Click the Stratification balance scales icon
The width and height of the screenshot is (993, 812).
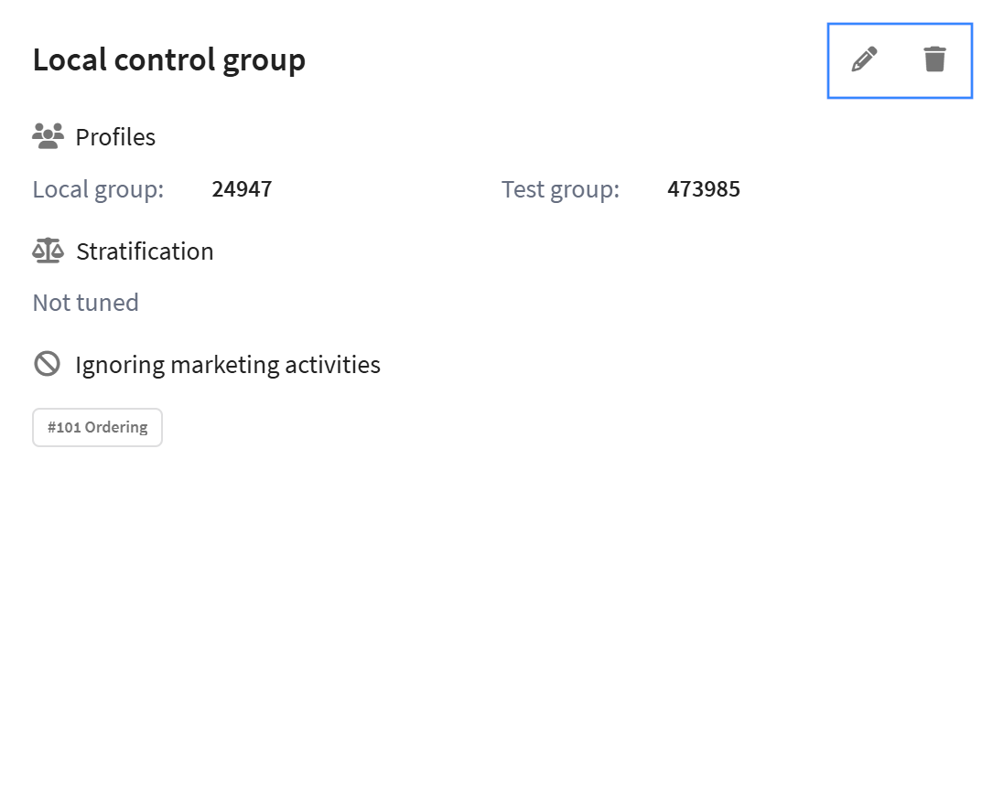click(48, 251)
